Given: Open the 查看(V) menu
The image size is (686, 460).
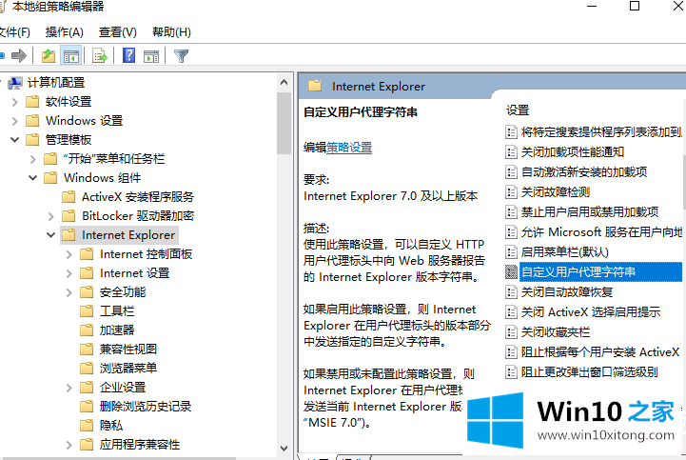Looking at the screenshot, I should [x=118, y=32].
